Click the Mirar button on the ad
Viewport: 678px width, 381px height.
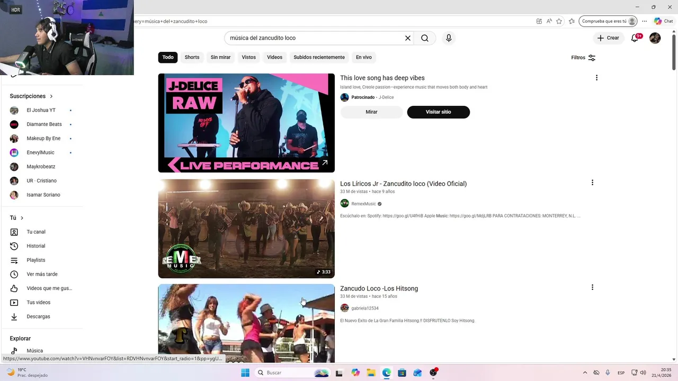[x=371, y=112]
